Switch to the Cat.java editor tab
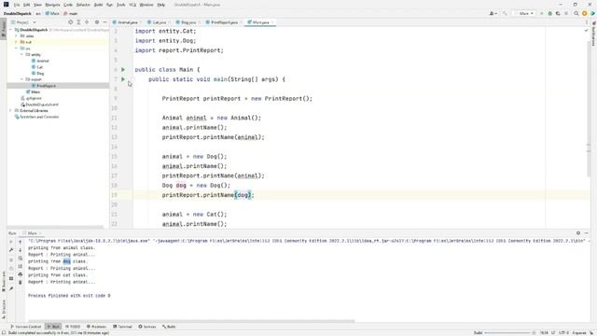The image size is (597, 336). point(160,22)
